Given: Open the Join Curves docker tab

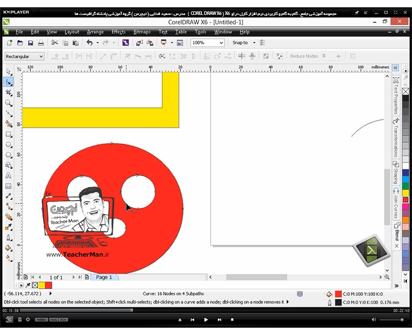Looking at the screenshot, I should point(396,203).
